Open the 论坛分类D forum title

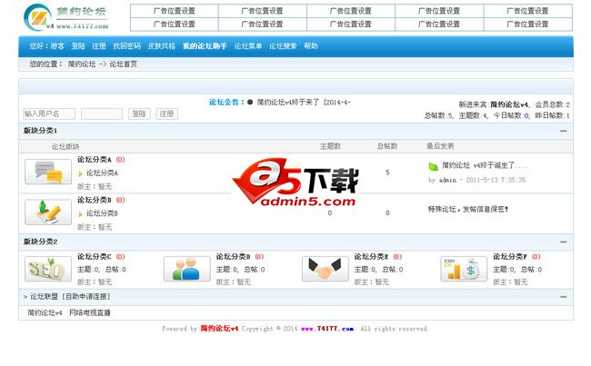(x=233, y=257)
